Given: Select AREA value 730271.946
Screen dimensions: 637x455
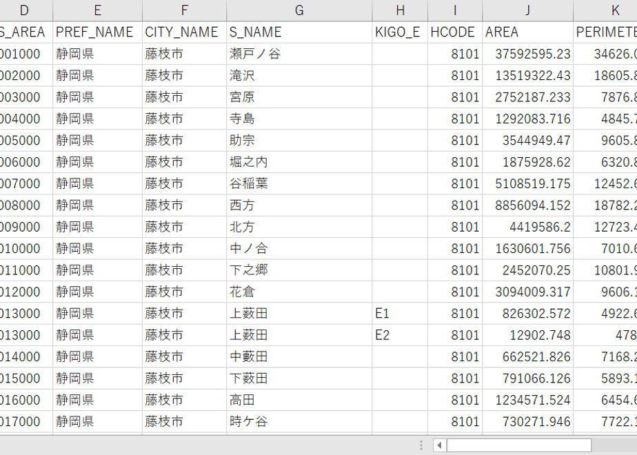Looking at the screenshot, I should pos(527,421).
